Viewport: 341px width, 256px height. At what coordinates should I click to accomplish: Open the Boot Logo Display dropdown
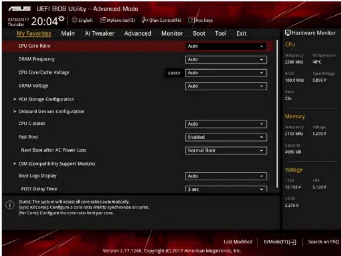(226, 176)
